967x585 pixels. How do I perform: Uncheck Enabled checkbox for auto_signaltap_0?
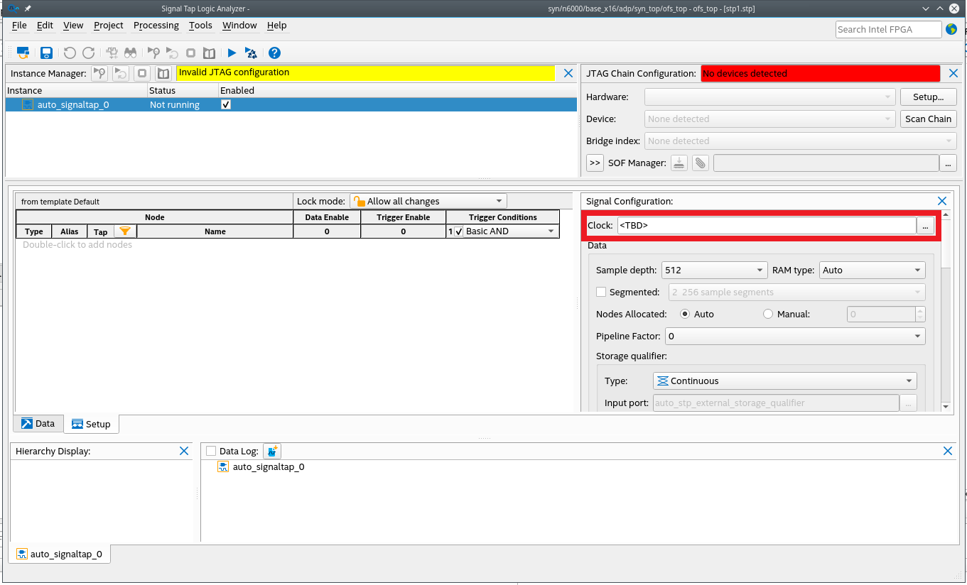[x=226, y=104]
